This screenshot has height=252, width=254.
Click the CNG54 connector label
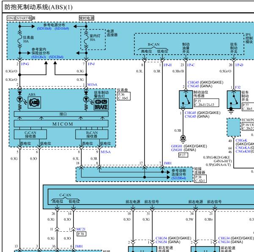161,242
